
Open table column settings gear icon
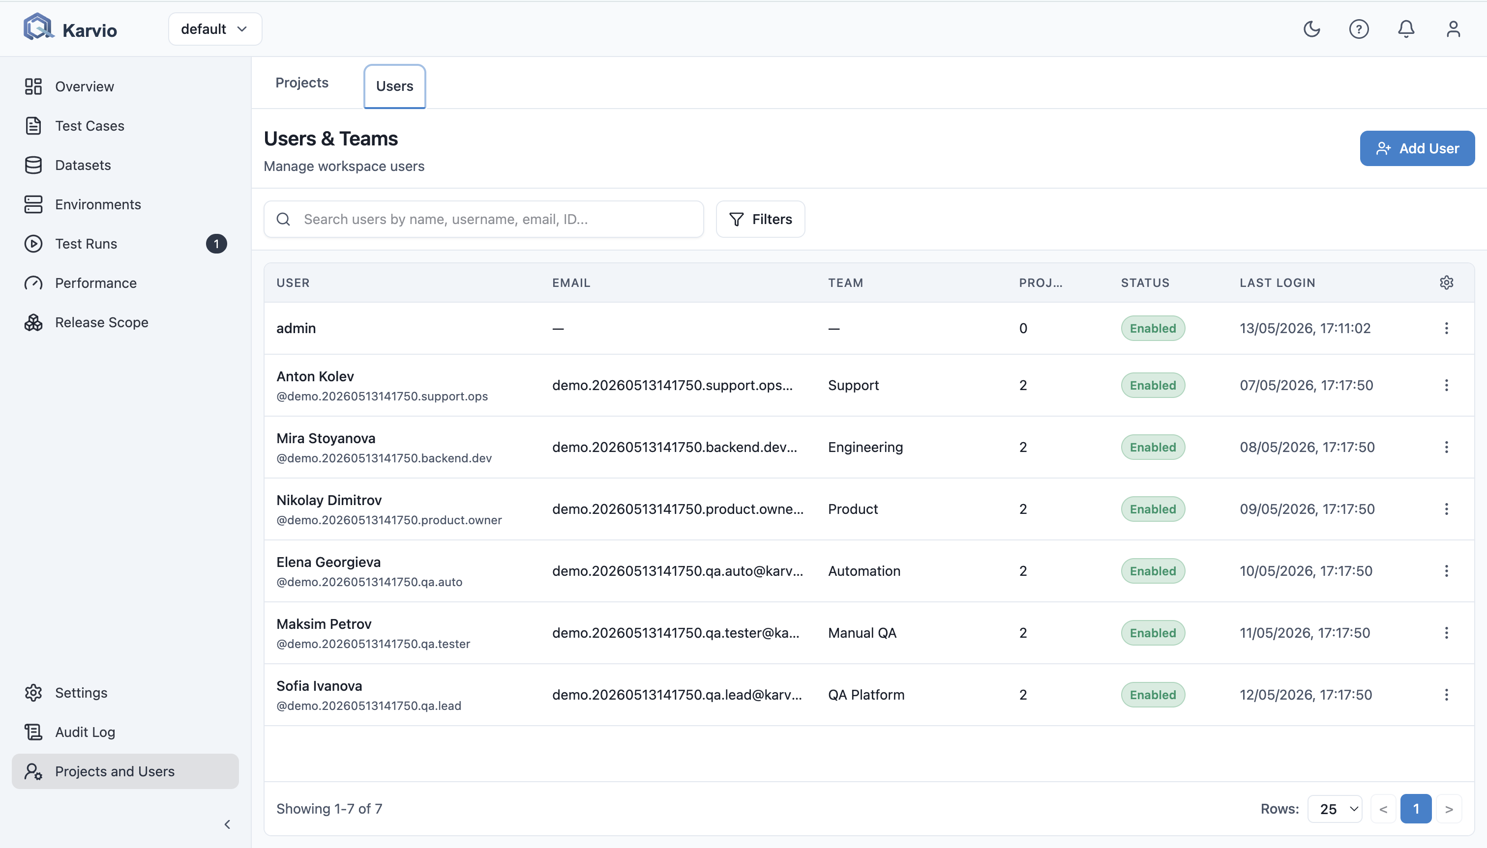(1446, 283)
